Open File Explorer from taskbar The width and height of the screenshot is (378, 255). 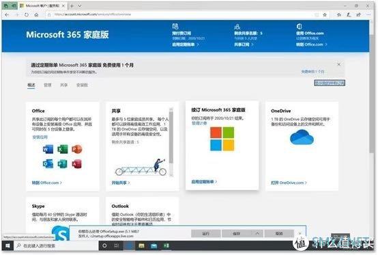click(141, 246)
